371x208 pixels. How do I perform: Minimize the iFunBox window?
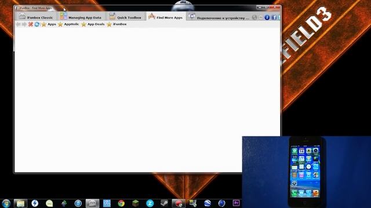260,8
